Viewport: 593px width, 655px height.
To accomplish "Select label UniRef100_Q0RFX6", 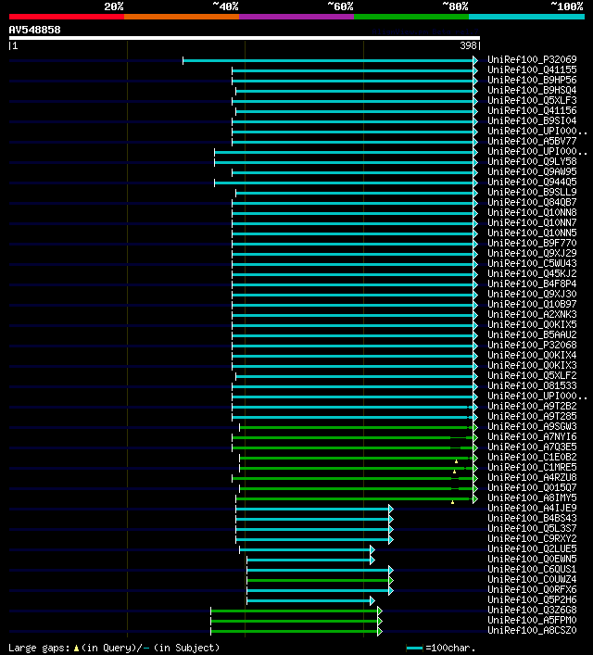I will pyautogui.click(x=532, y=590).
